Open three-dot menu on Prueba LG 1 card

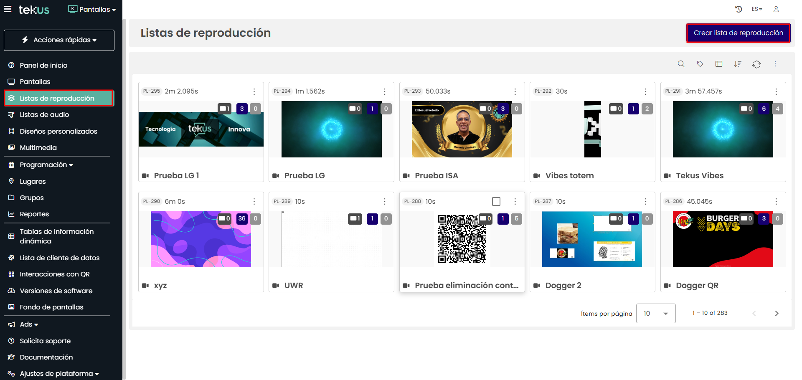(254, 91)
